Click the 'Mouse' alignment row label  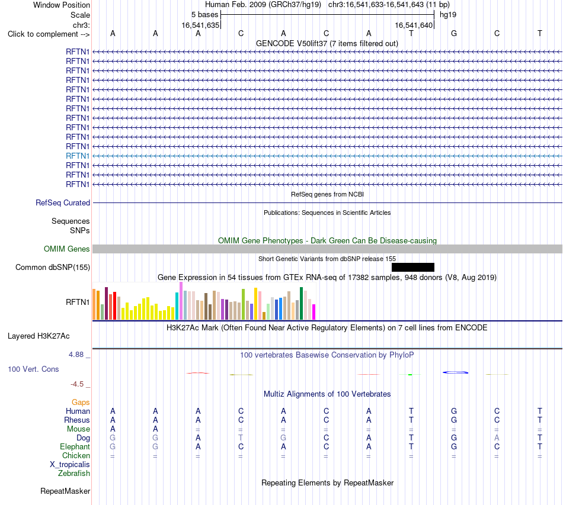click(78, 429)
